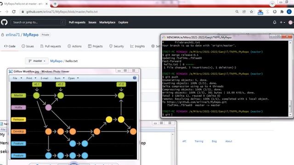This screenshot has width=294, height=165.
Task: Click the Photo Viewer title bar icon
Action: tap(11, 71)
